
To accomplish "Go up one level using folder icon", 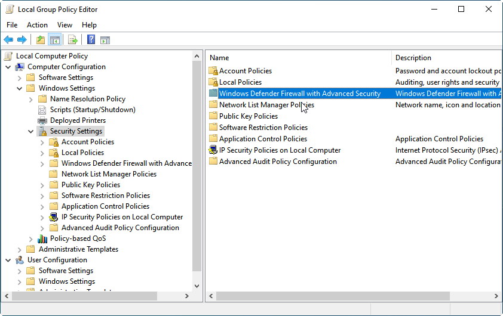I will (40, 40).
